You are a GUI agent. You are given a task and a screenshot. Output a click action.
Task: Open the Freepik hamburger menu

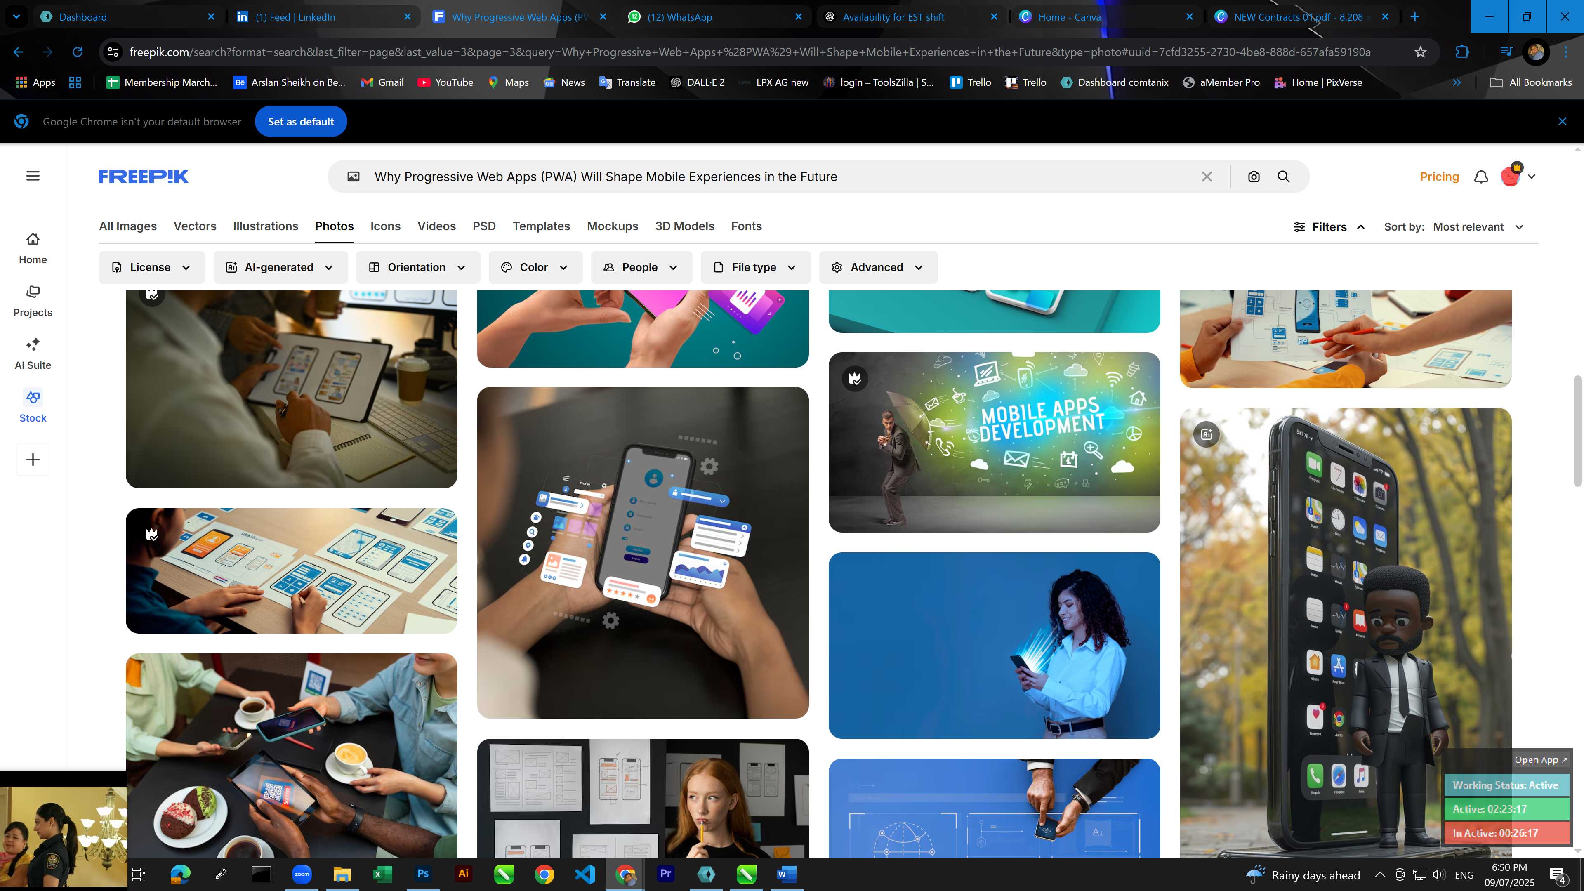(x=33, y=176)
